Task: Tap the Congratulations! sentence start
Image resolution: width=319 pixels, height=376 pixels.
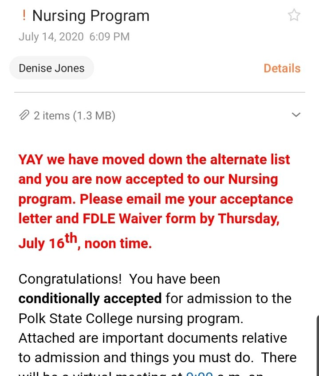Action: 70,279
